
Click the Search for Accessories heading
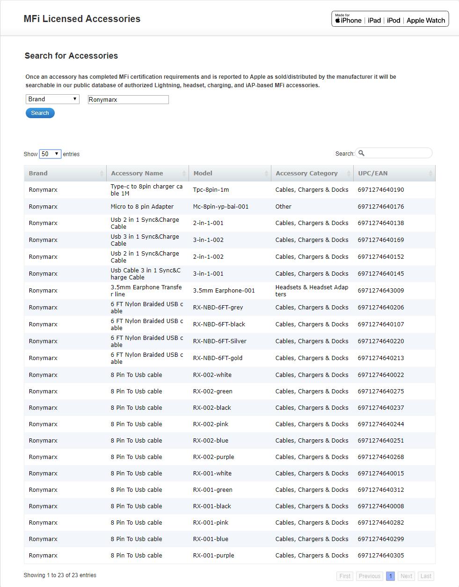click(71, 56)
